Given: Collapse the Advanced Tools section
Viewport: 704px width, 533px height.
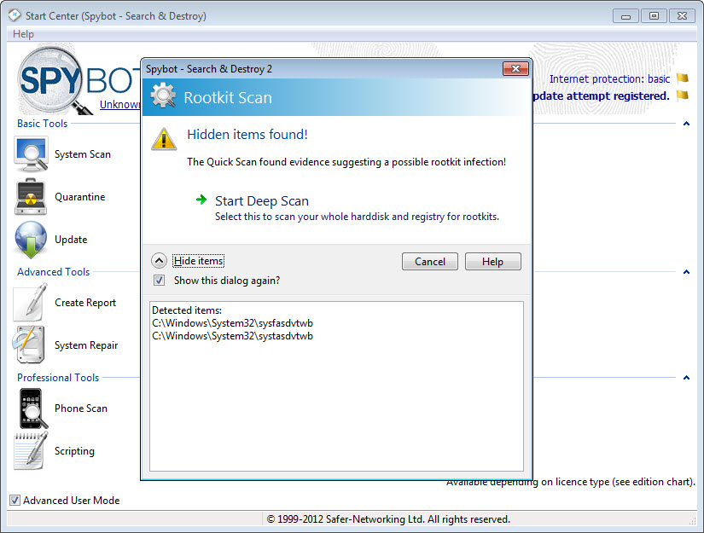Looking at the screenshot, I should tap(686, 272).
